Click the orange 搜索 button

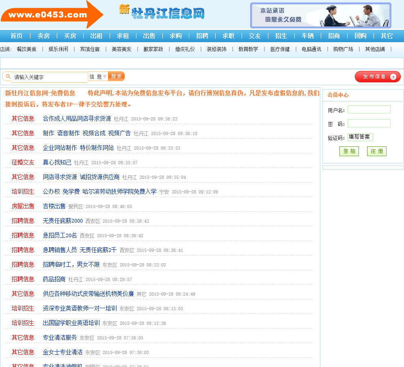point(116,76)
